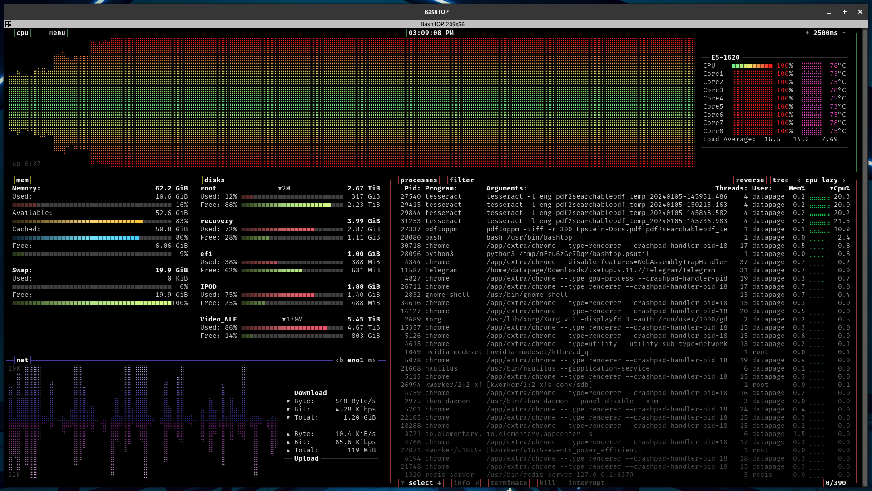The image size is (872, 491).
Task: Open the bashtop menu
Action: (x=57, y=33)
